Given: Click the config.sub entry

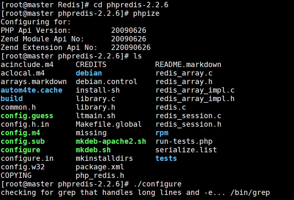Looking at the screenshot, I should 23,142.
